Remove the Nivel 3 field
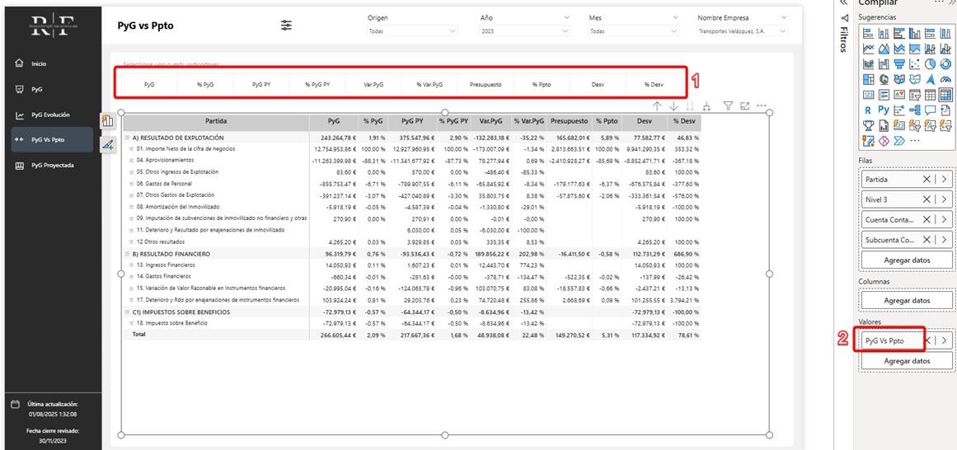This screenshot has width=957, height=450. tap(927, 199)
